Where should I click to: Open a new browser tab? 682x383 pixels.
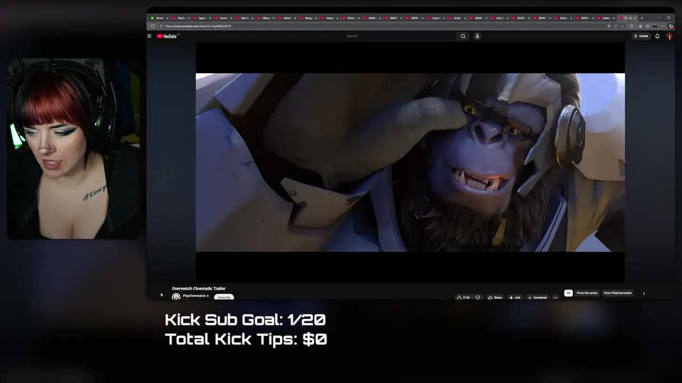(642, 18)
